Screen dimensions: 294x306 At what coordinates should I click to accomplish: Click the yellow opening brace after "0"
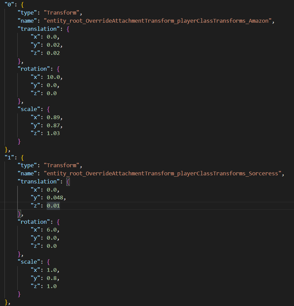(x=22, y=5)
